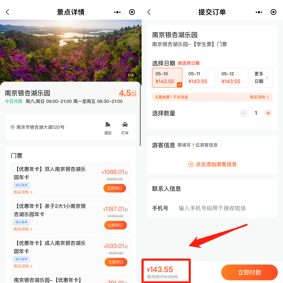This screenshot has width=283, height=283.
Task: Tap the plus icon to add 游客信息
Action: point(191,164)
